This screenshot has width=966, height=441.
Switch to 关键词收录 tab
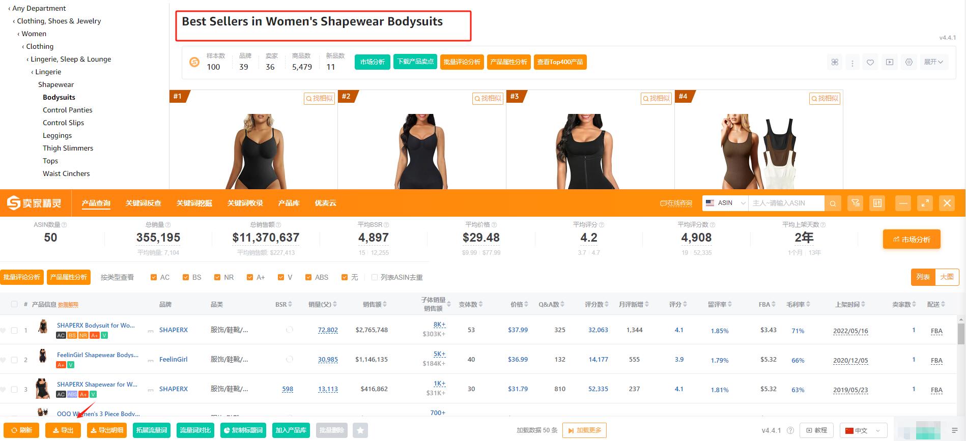coord(245,203)
